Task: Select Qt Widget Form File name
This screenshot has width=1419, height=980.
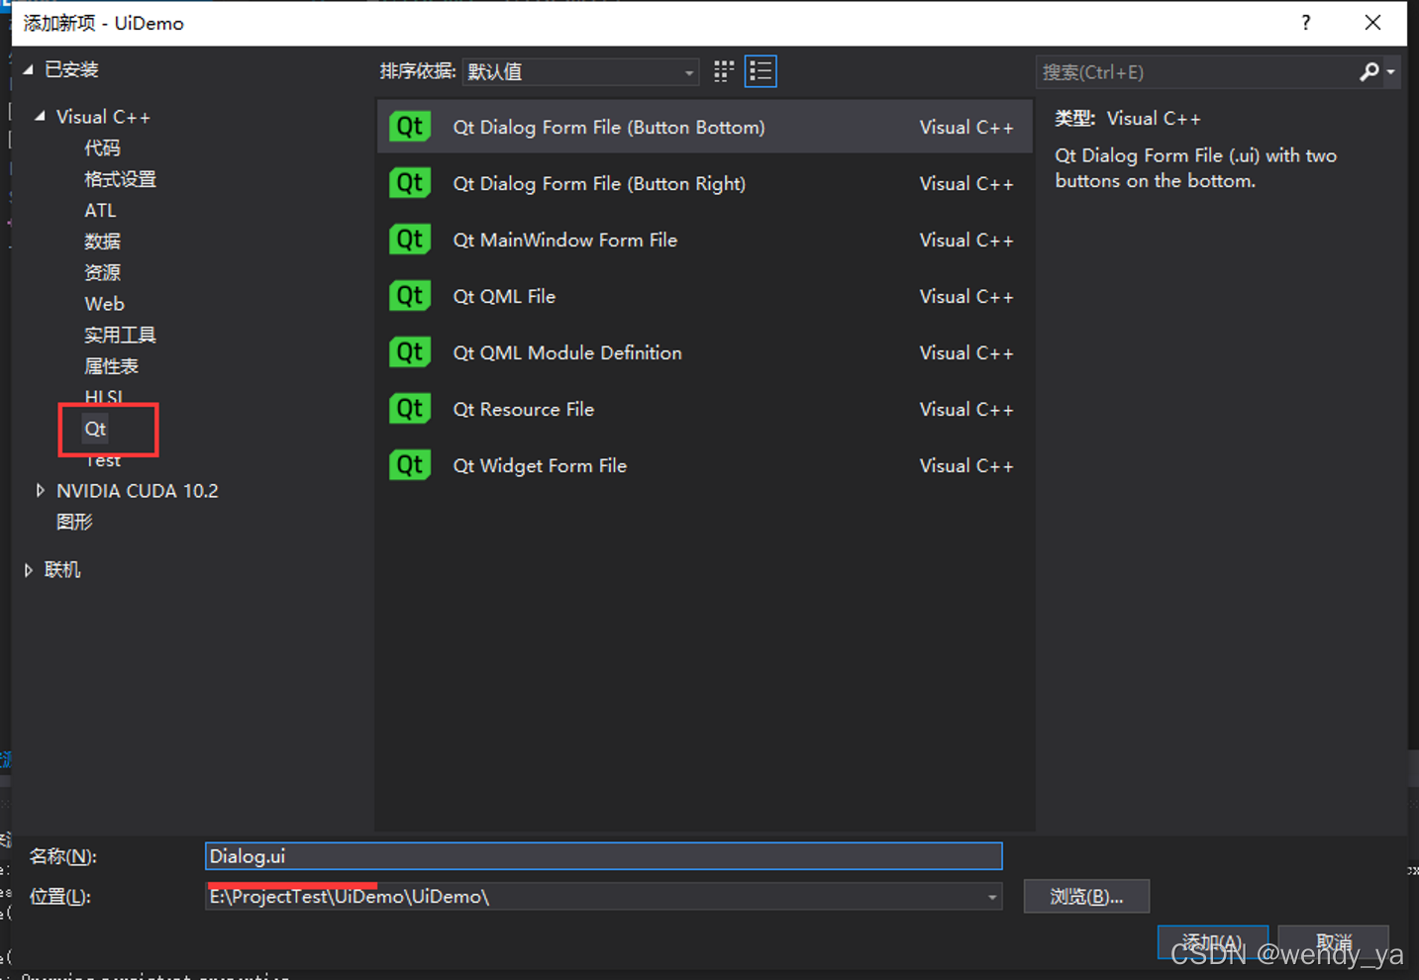Action: click(540, 465)
